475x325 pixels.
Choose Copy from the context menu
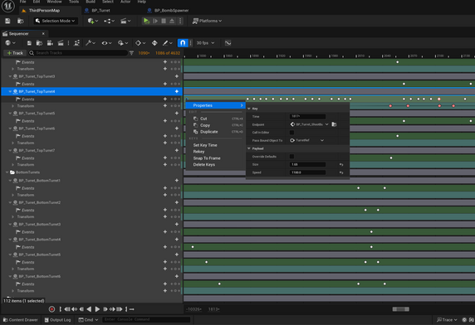[x=215, y=125]
